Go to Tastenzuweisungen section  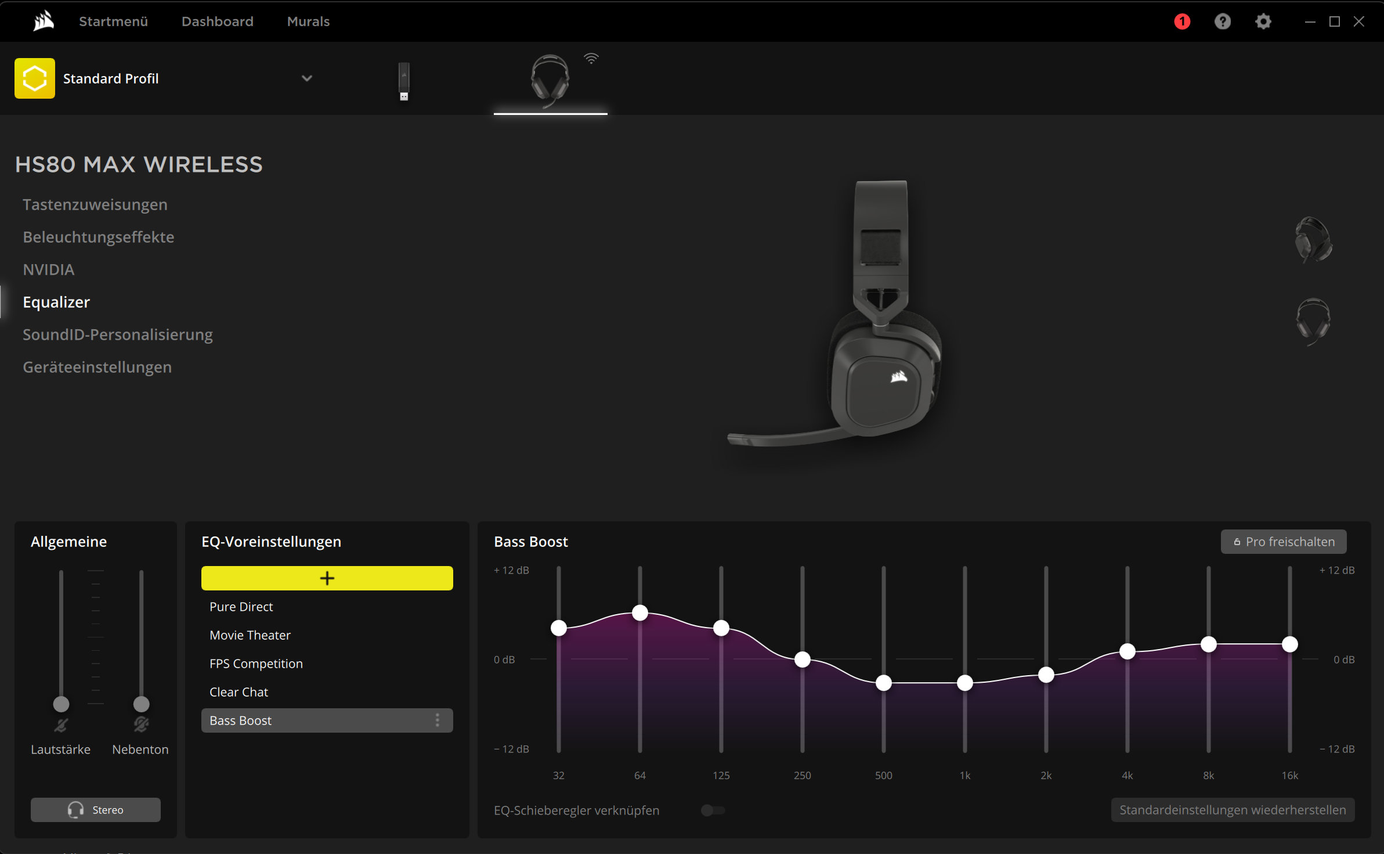coord(95,204)
